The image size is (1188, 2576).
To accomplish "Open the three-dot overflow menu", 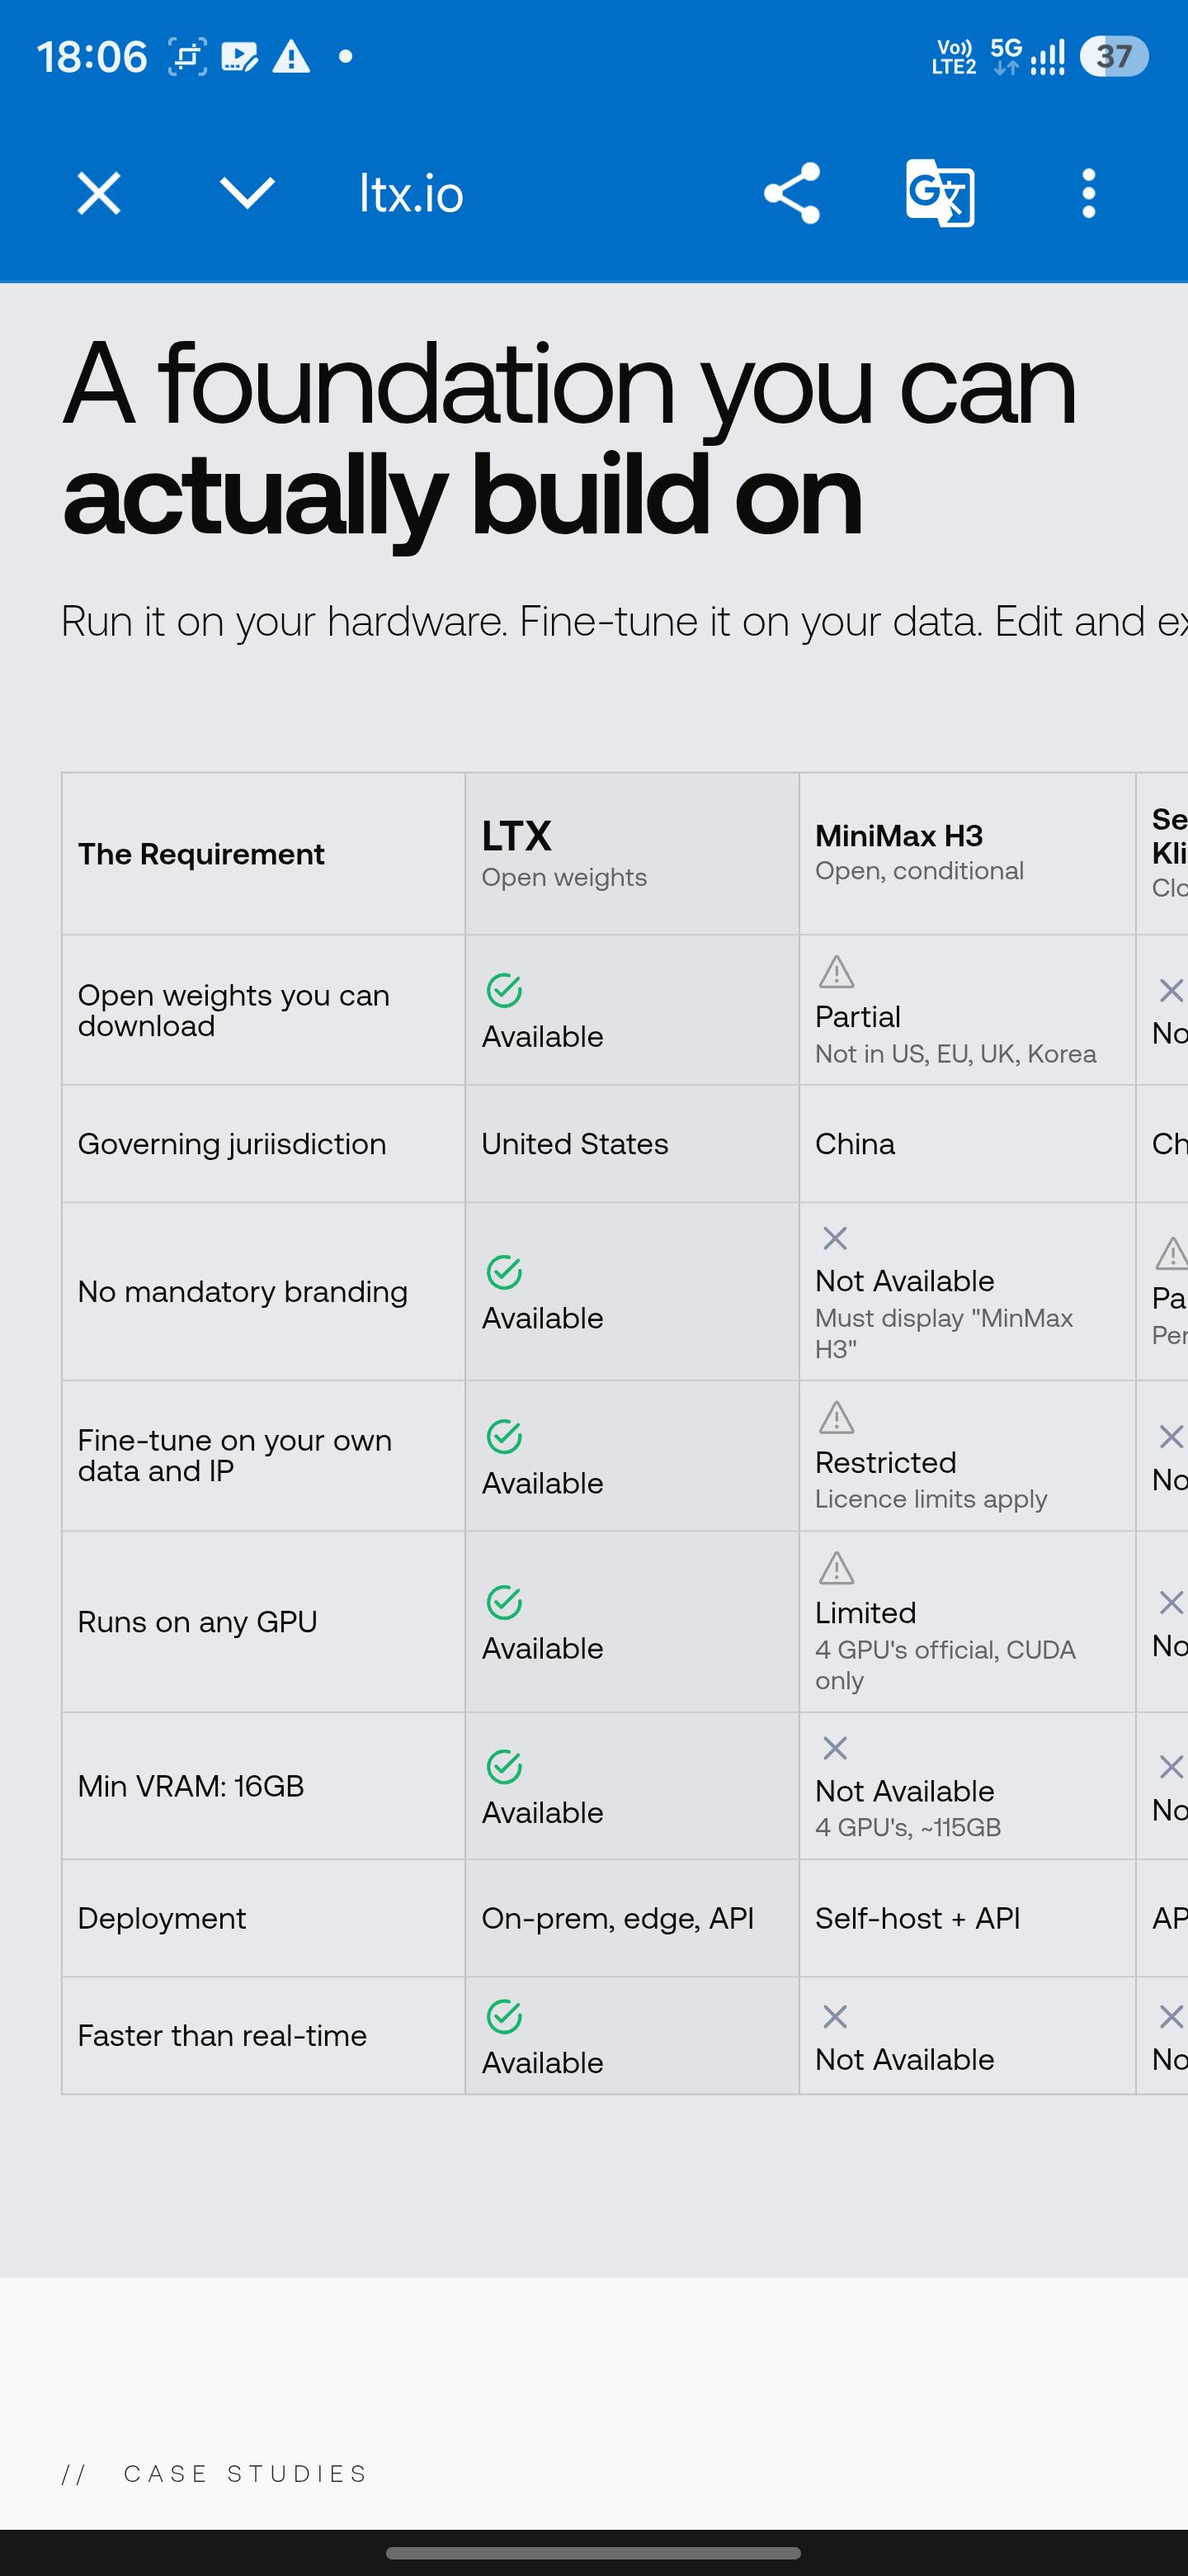I will 1088,193.
